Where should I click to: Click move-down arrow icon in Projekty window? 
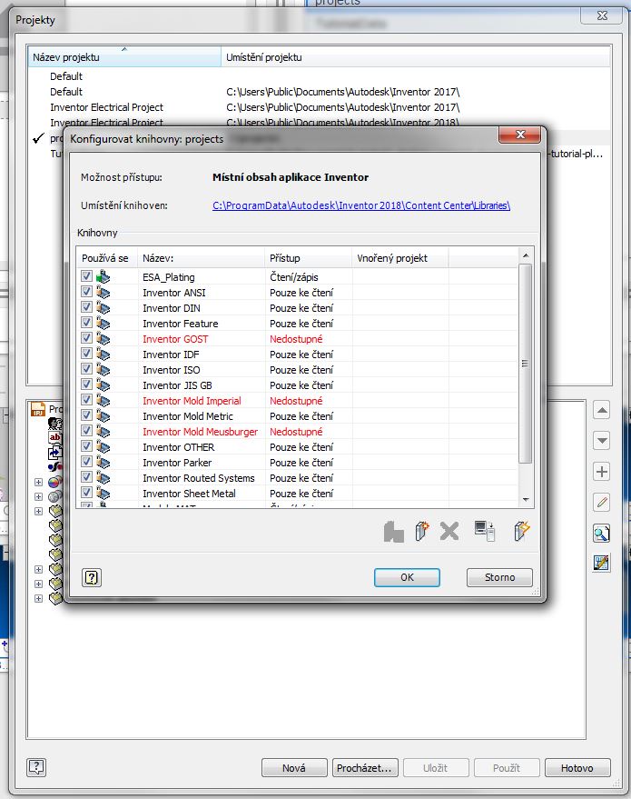601,441
